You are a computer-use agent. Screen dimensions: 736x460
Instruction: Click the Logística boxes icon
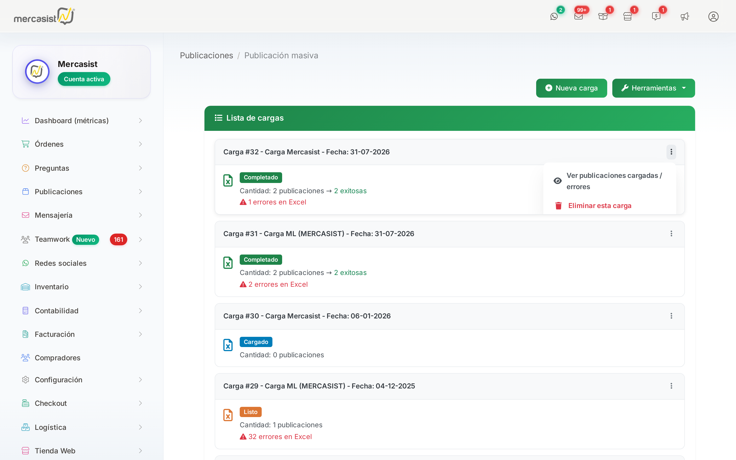pyautogui.click(x=26, y=427)
